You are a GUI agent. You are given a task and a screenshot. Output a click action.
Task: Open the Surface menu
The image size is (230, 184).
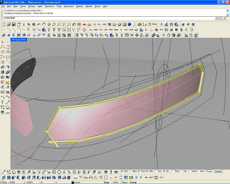click(x=31, y=6)
